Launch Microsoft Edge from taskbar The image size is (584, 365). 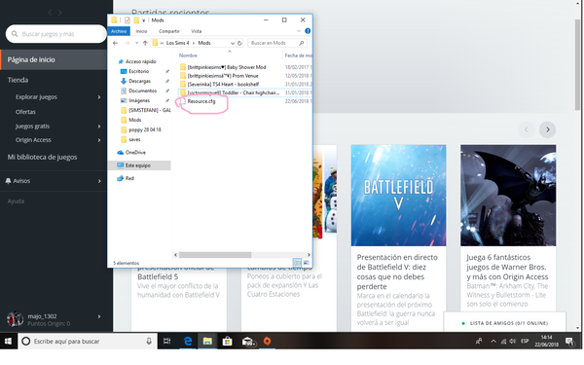coord(188,342)
